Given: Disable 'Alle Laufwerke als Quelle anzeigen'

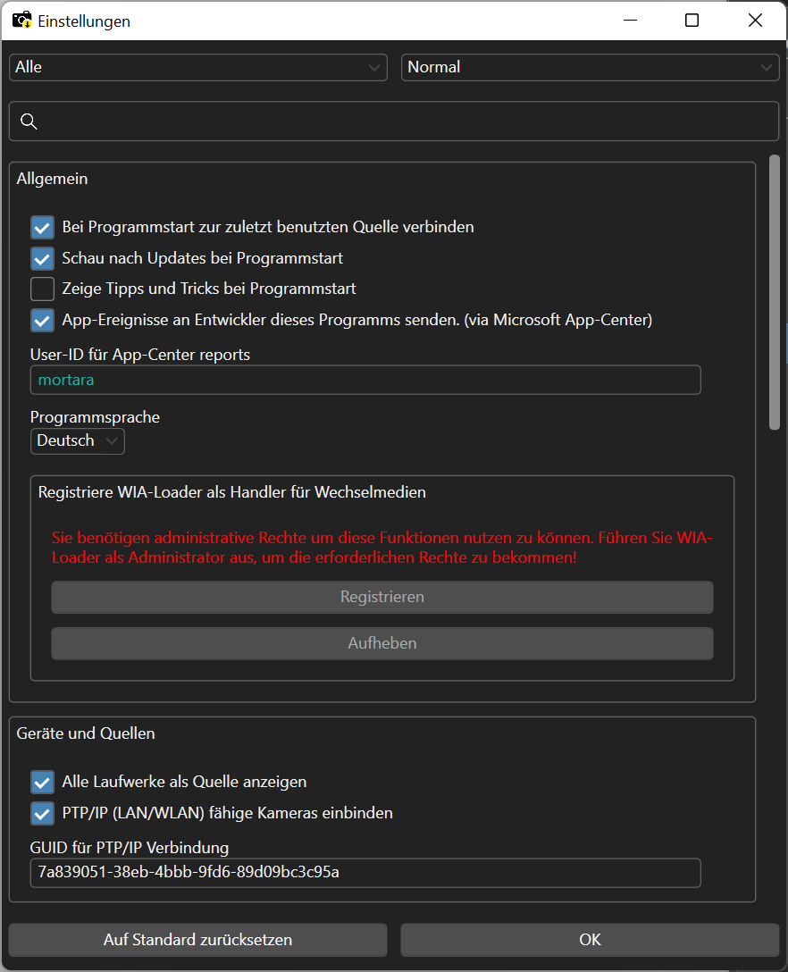Looking at the screenshot, I should [x=41, y=782].
